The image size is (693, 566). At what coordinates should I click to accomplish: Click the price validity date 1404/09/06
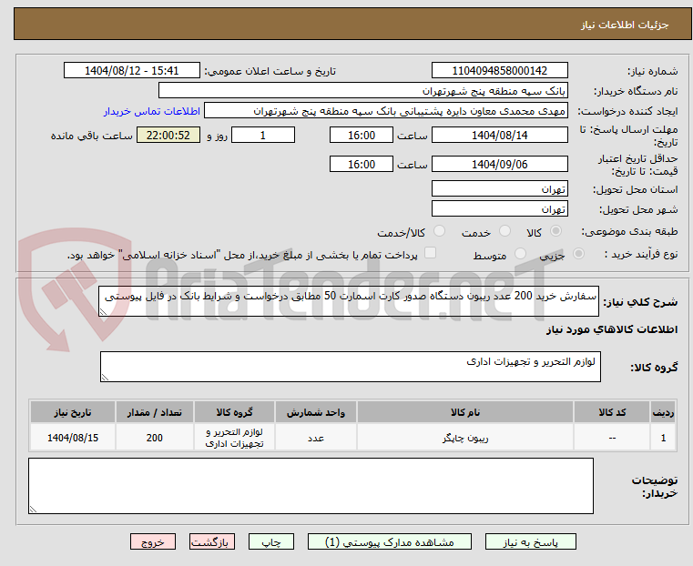[x=499, y=164]
